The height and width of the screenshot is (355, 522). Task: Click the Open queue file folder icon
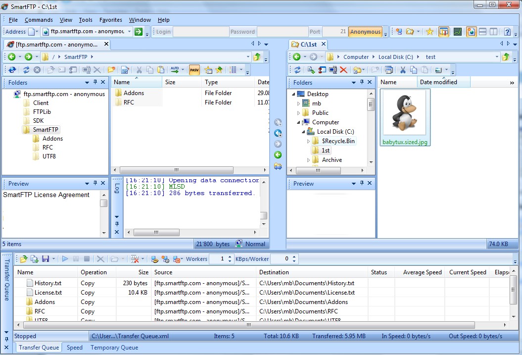click(23, 259)
